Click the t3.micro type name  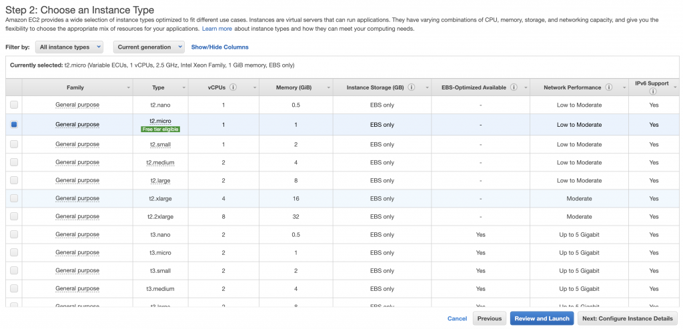[x=160, y=253]
